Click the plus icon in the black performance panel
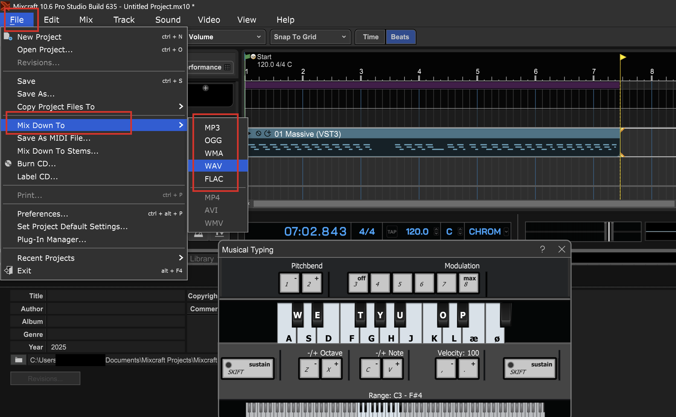676x417 pixels. [x=206, y=88]
